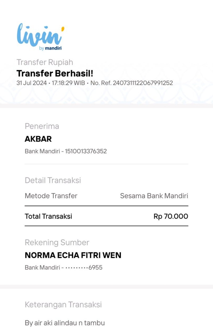Click the Total Transaksi label

[x=48, y=216]
